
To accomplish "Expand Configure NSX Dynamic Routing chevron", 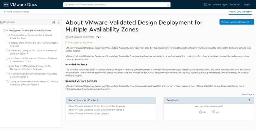I will coord(10,74).
